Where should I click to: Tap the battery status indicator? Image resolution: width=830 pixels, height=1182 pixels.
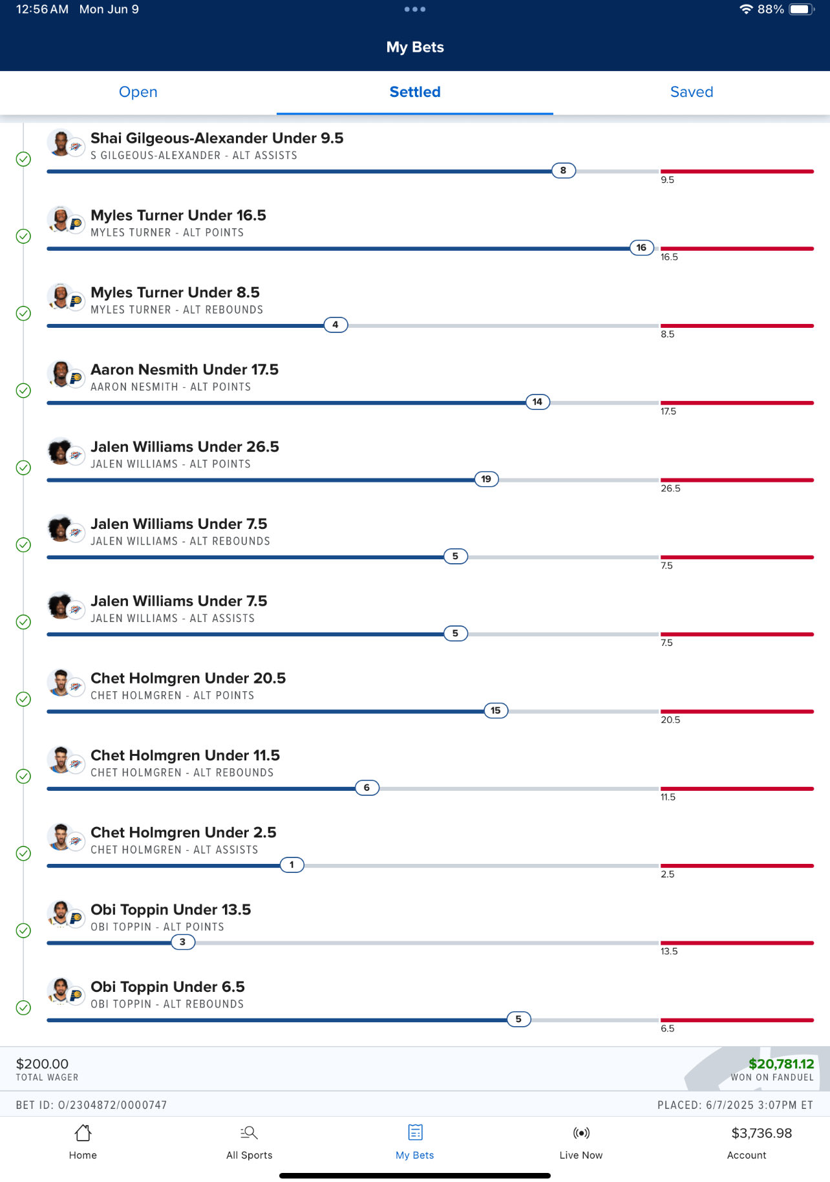[801, 9]
